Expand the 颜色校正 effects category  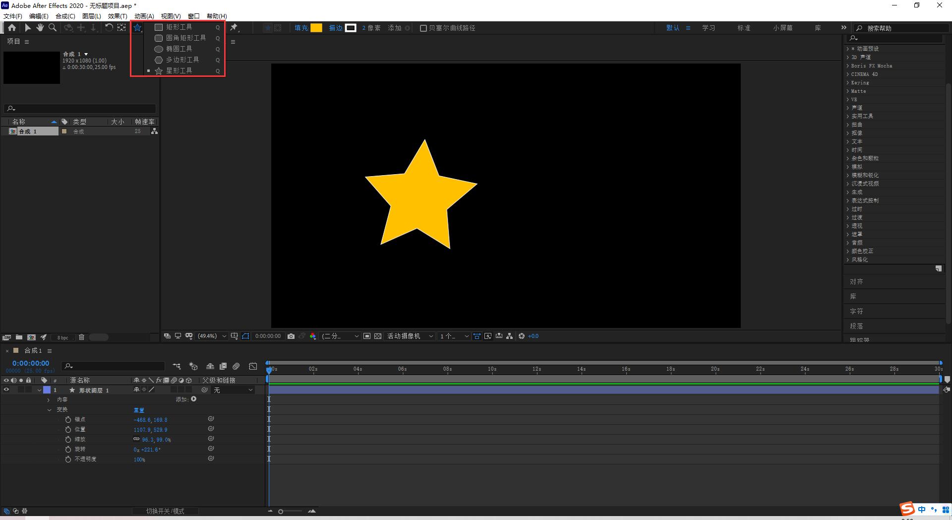pyautogui.click(x=848, y=251)
